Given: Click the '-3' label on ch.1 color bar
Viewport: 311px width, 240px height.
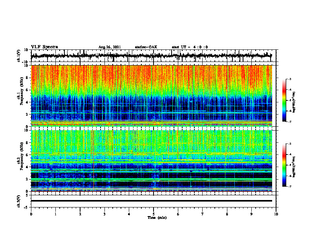Looking at the screenshot, I should tap(289, 79).
